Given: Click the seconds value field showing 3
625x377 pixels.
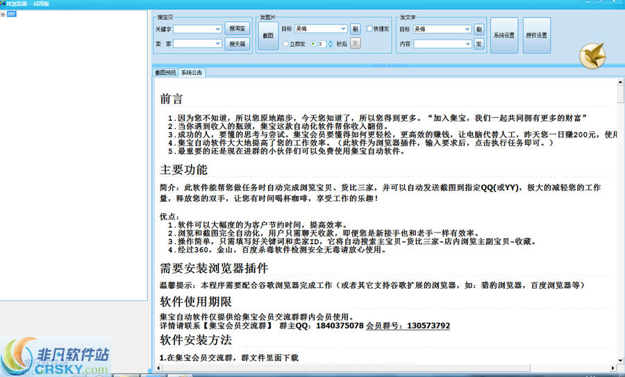Looking at the screenshot, I should (x=322, y=44).
